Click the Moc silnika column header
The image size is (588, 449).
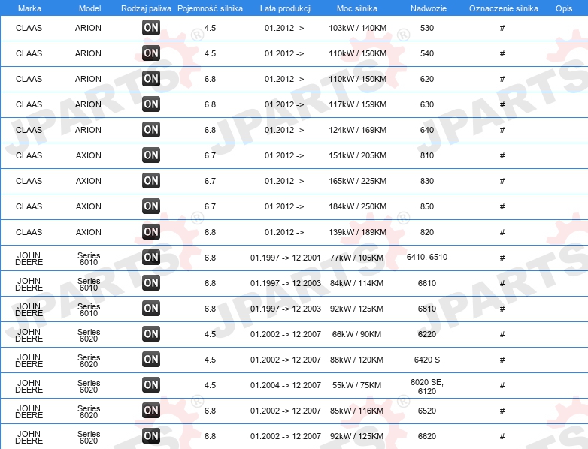(357, 8)
